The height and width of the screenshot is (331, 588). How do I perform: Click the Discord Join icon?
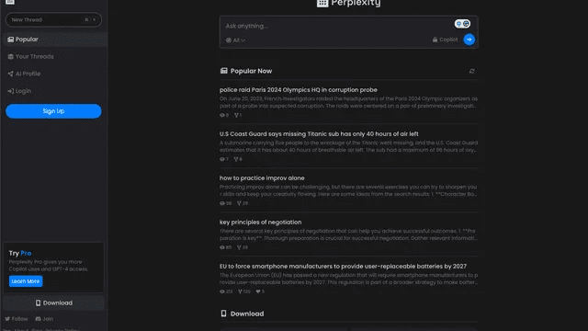click(x=38, y=319)
